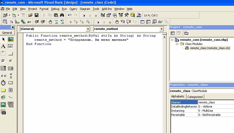Select the OptionButton control in the Toolbox
The height and width of the screenshot is (133, 234).
(x=11, y=61)
